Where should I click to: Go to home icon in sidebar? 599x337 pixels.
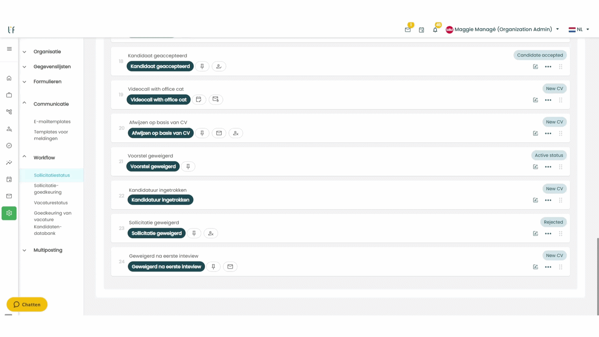[x=9, y=78]
